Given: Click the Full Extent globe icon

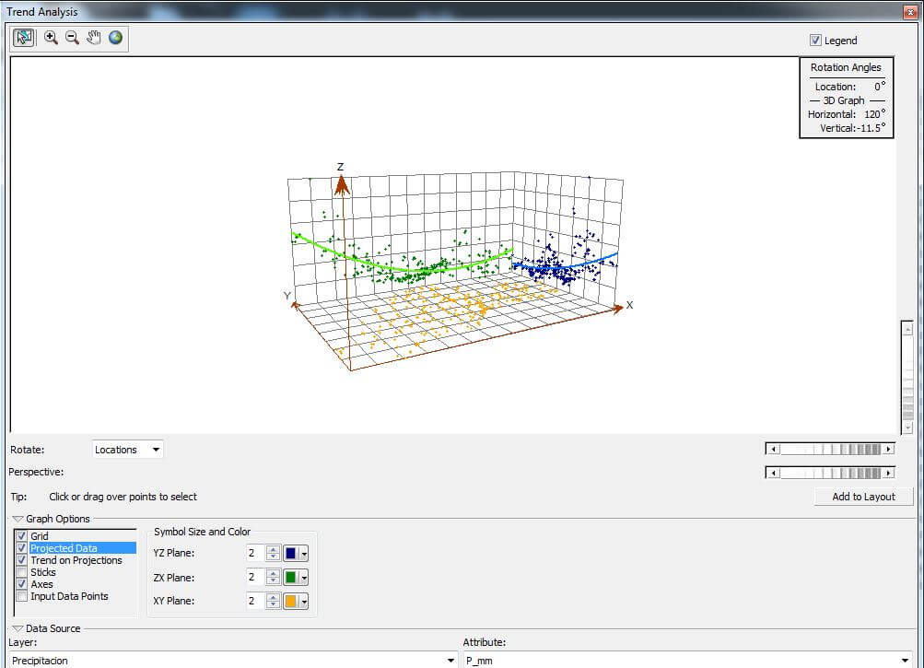Looking at the screenshot, I should point(115,38).
